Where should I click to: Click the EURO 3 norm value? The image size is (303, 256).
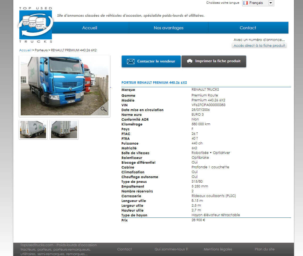(197, 115)
